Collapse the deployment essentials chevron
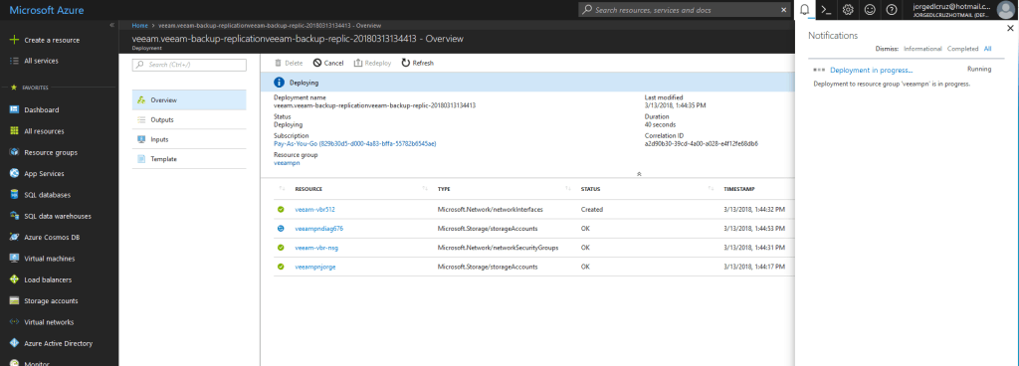 (x=640, y=174)
